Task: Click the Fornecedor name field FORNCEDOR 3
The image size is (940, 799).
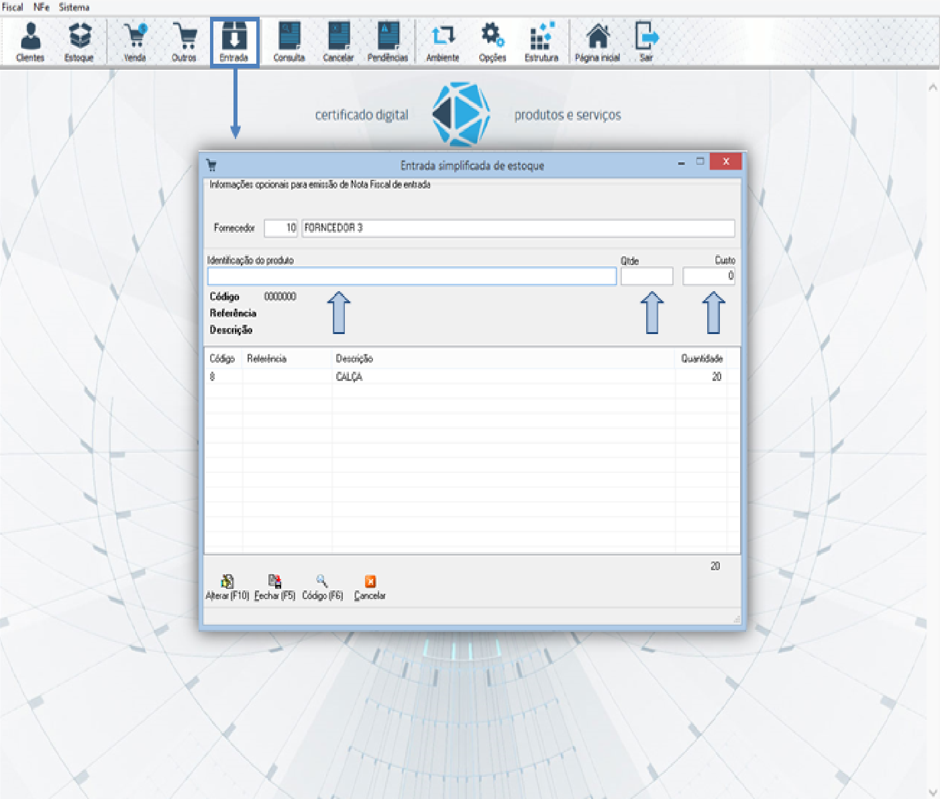Action: tap(518, 228)
